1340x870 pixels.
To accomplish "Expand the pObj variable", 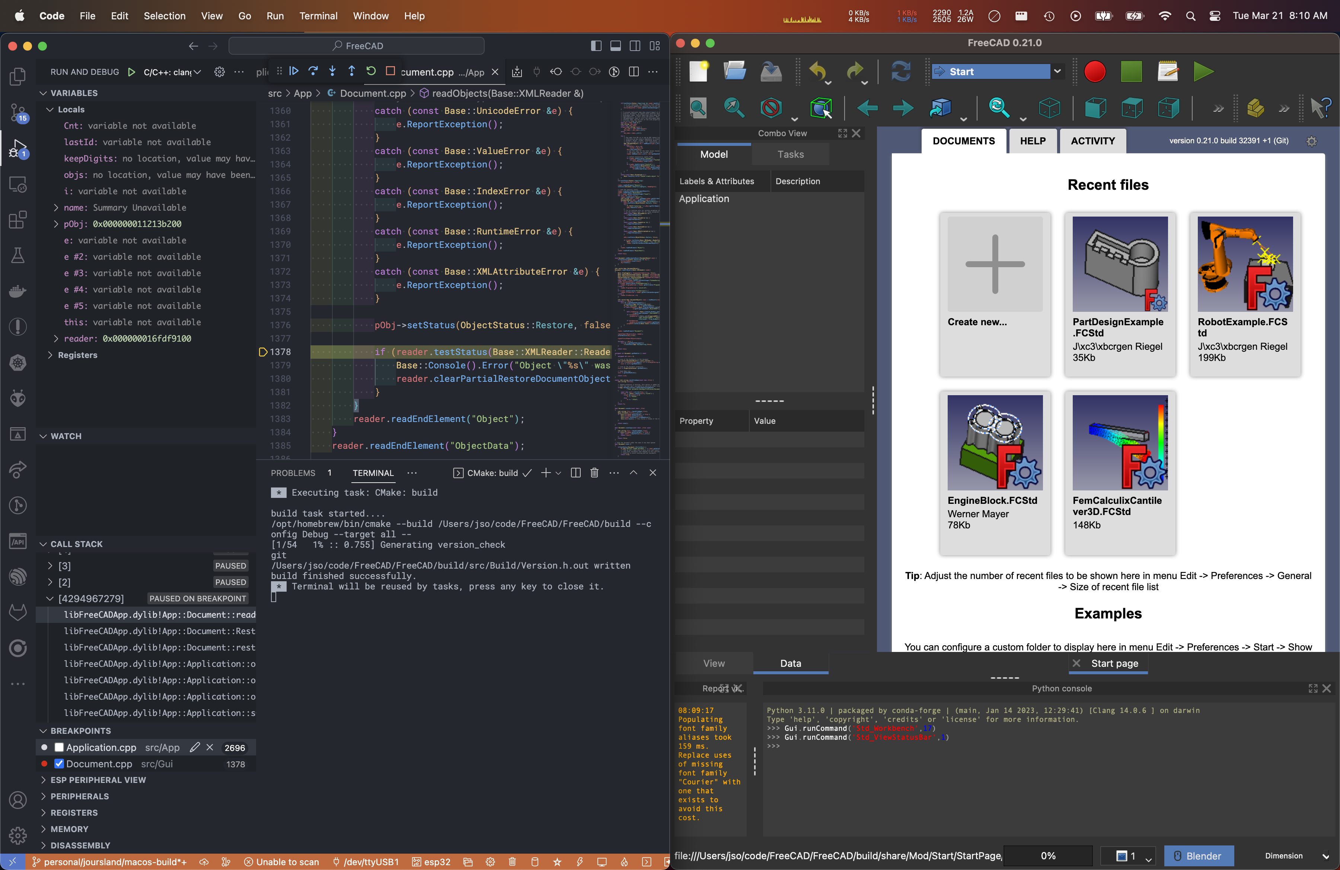I will coord(56,224).
